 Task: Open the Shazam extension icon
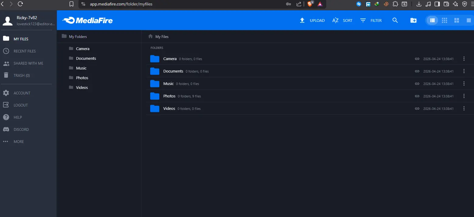pos(359,4)
